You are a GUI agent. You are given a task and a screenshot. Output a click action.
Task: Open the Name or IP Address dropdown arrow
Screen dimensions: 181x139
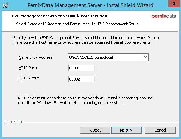[145, 57]
